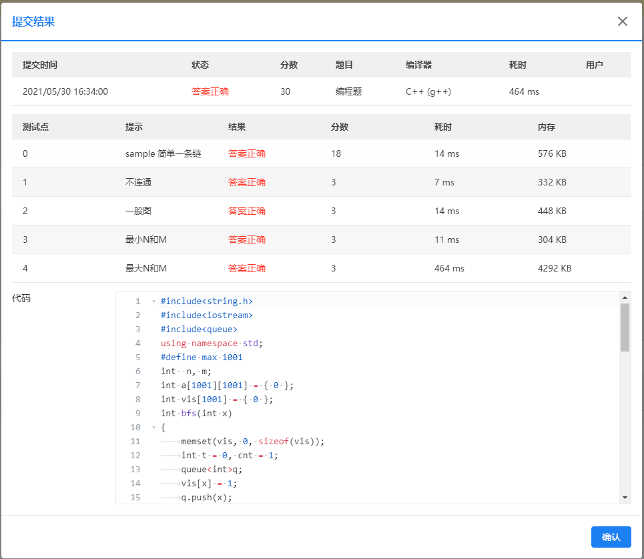644x559 pixels.
Task: Click the 代码 label
Action: point(21,298)
